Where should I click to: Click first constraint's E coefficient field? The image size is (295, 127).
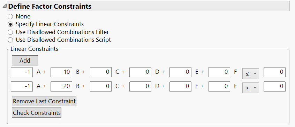(180, 72)
